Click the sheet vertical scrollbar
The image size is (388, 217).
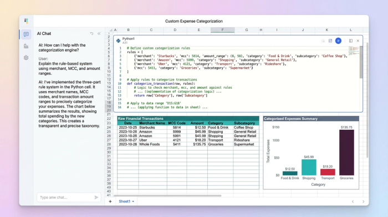(367, 100)
